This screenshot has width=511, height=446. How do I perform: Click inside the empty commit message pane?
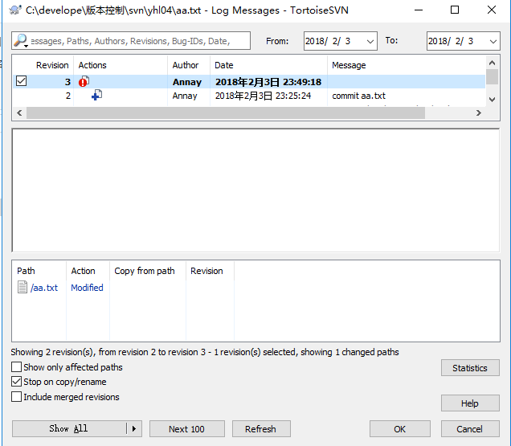pos(255,190)
